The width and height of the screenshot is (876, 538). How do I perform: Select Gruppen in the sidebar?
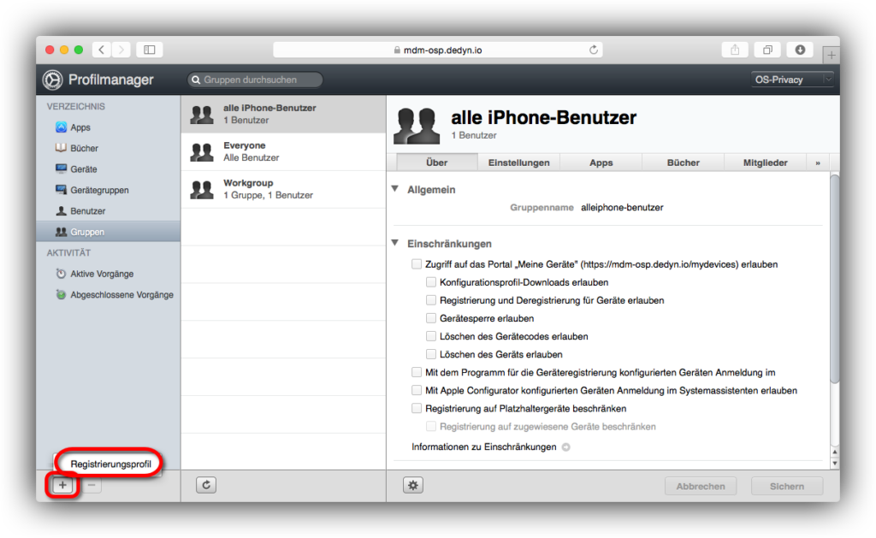(x=109, y=231)
